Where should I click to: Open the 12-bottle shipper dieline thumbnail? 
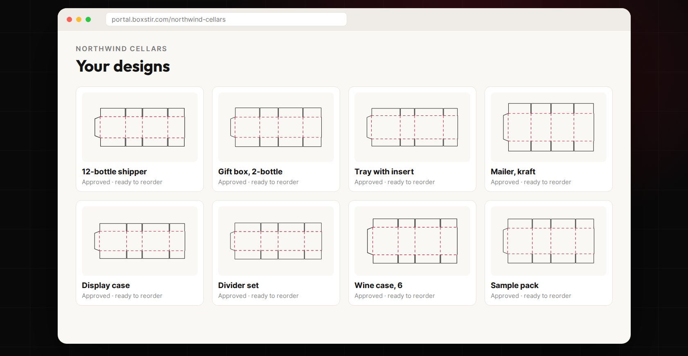140,127
